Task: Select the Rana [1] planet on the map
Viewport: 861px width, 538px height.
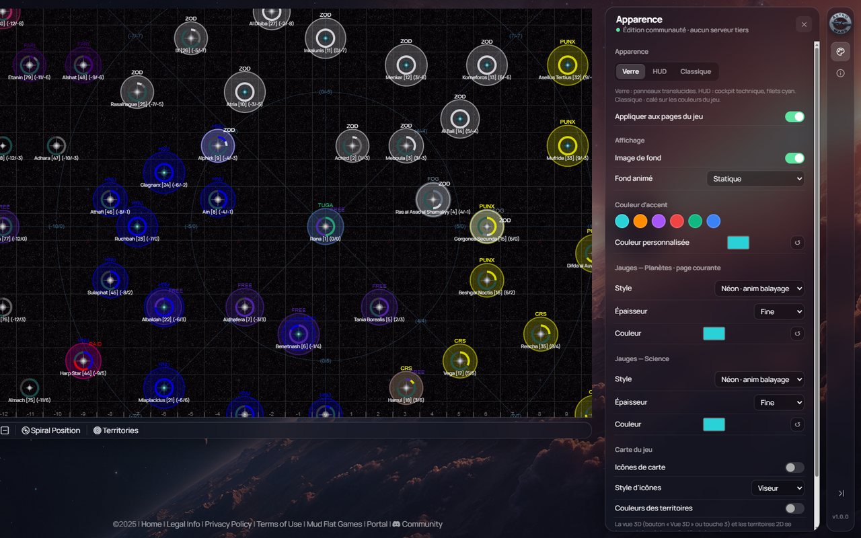Action: pyautogui.click(x=326, y=227)
